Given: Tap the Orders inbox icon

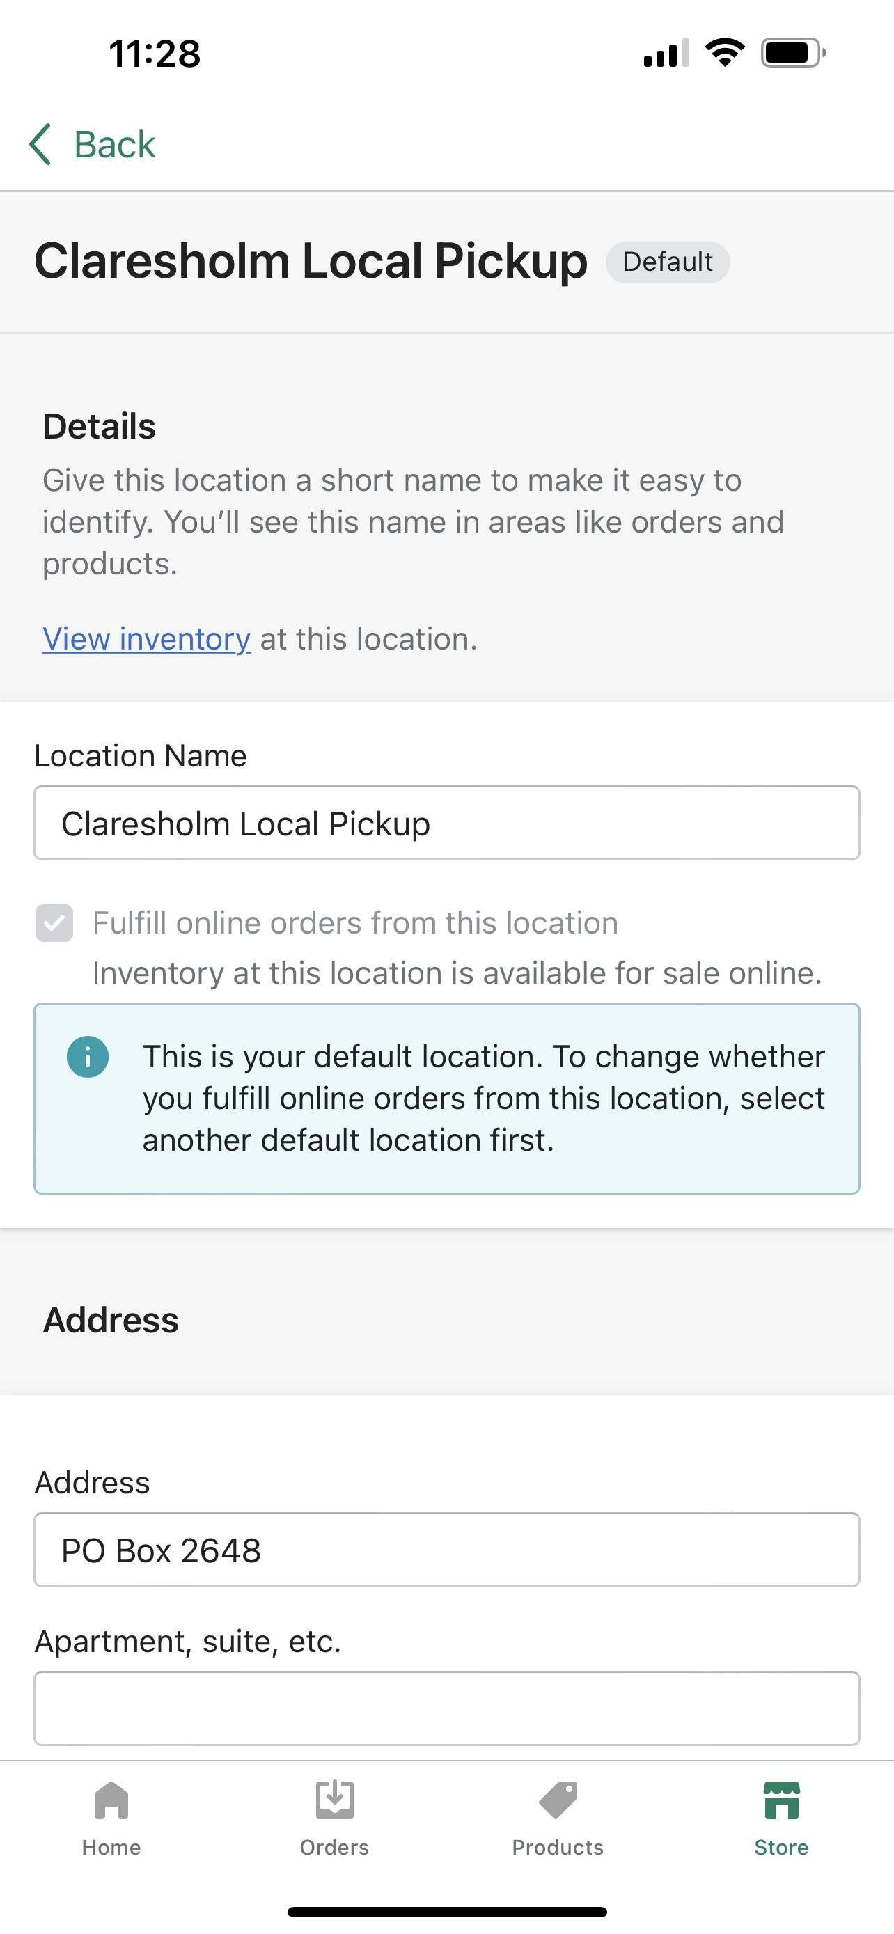Looking at the screenshot, I should 335,1800.
